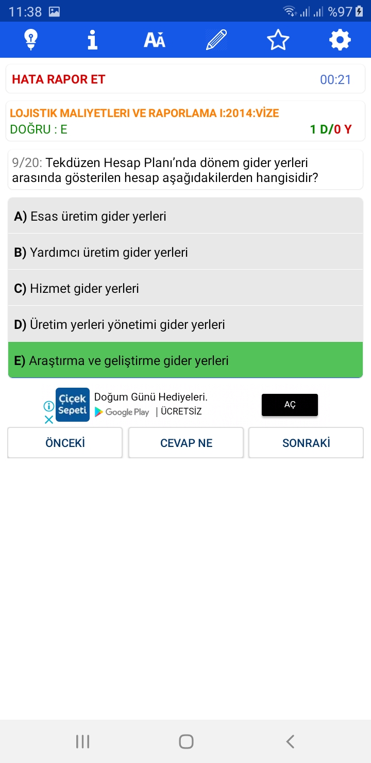Tap the AÇ button on the ad

(290, 405)
